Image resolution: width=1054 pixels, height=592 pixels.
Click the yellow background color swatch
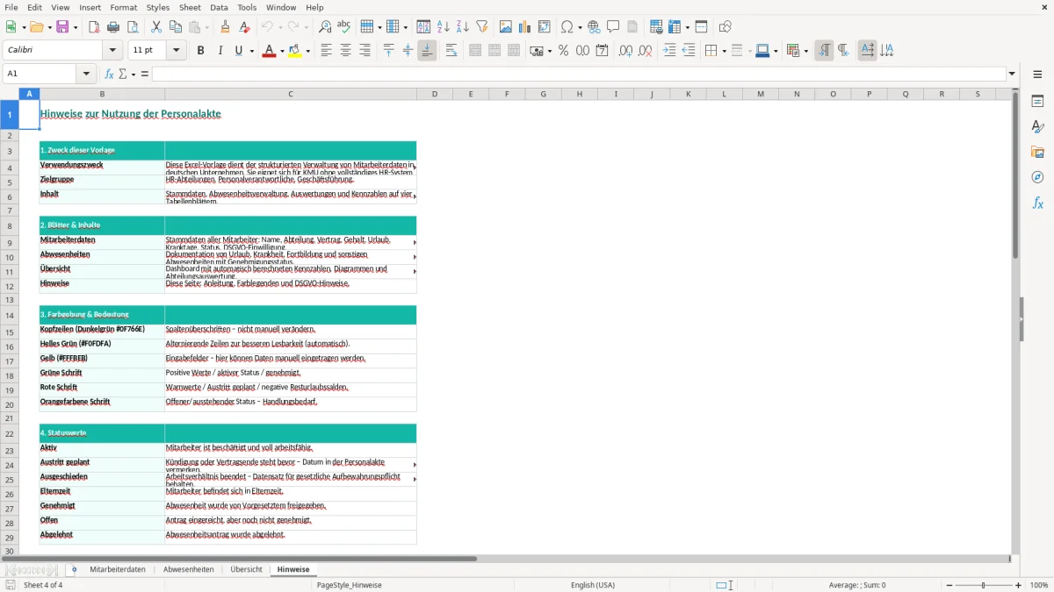click(294, 51)
